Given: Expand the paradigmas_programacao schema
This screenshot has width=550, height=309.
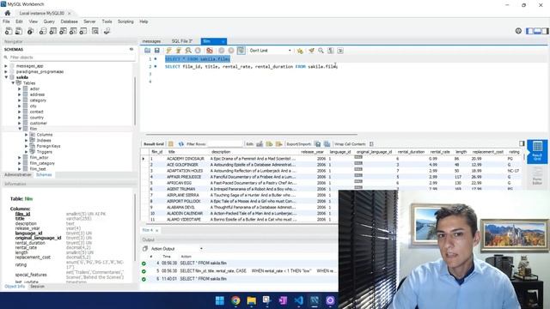Looking at the screenshot, I should [6, 71].
